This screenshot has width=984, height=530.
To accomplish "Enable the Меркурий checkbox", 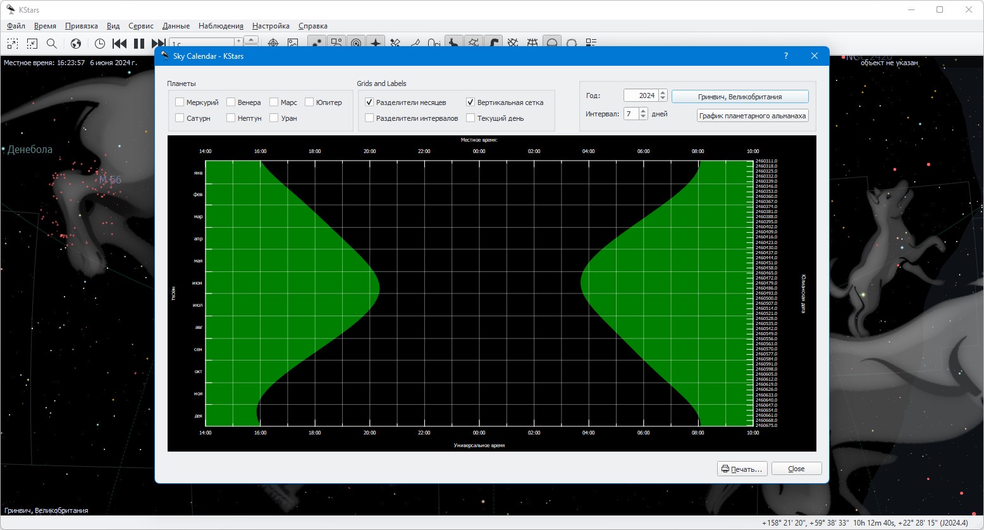I will pyautogui.click(x=180, y=102).
